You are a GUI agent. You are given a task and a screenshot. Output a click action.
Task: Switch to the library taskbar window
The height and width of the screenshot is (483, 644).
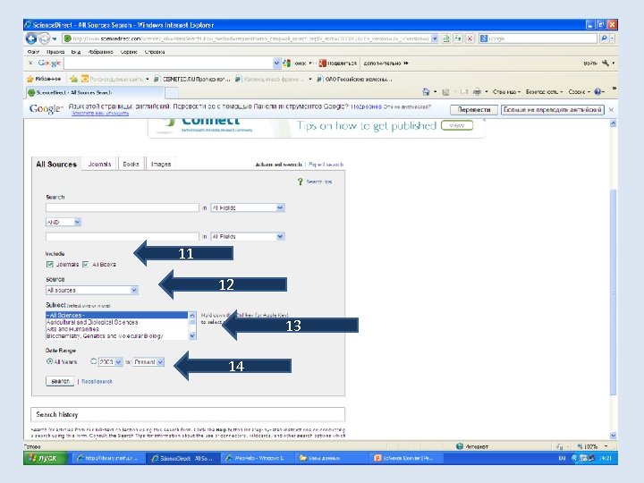pos(109,458)
